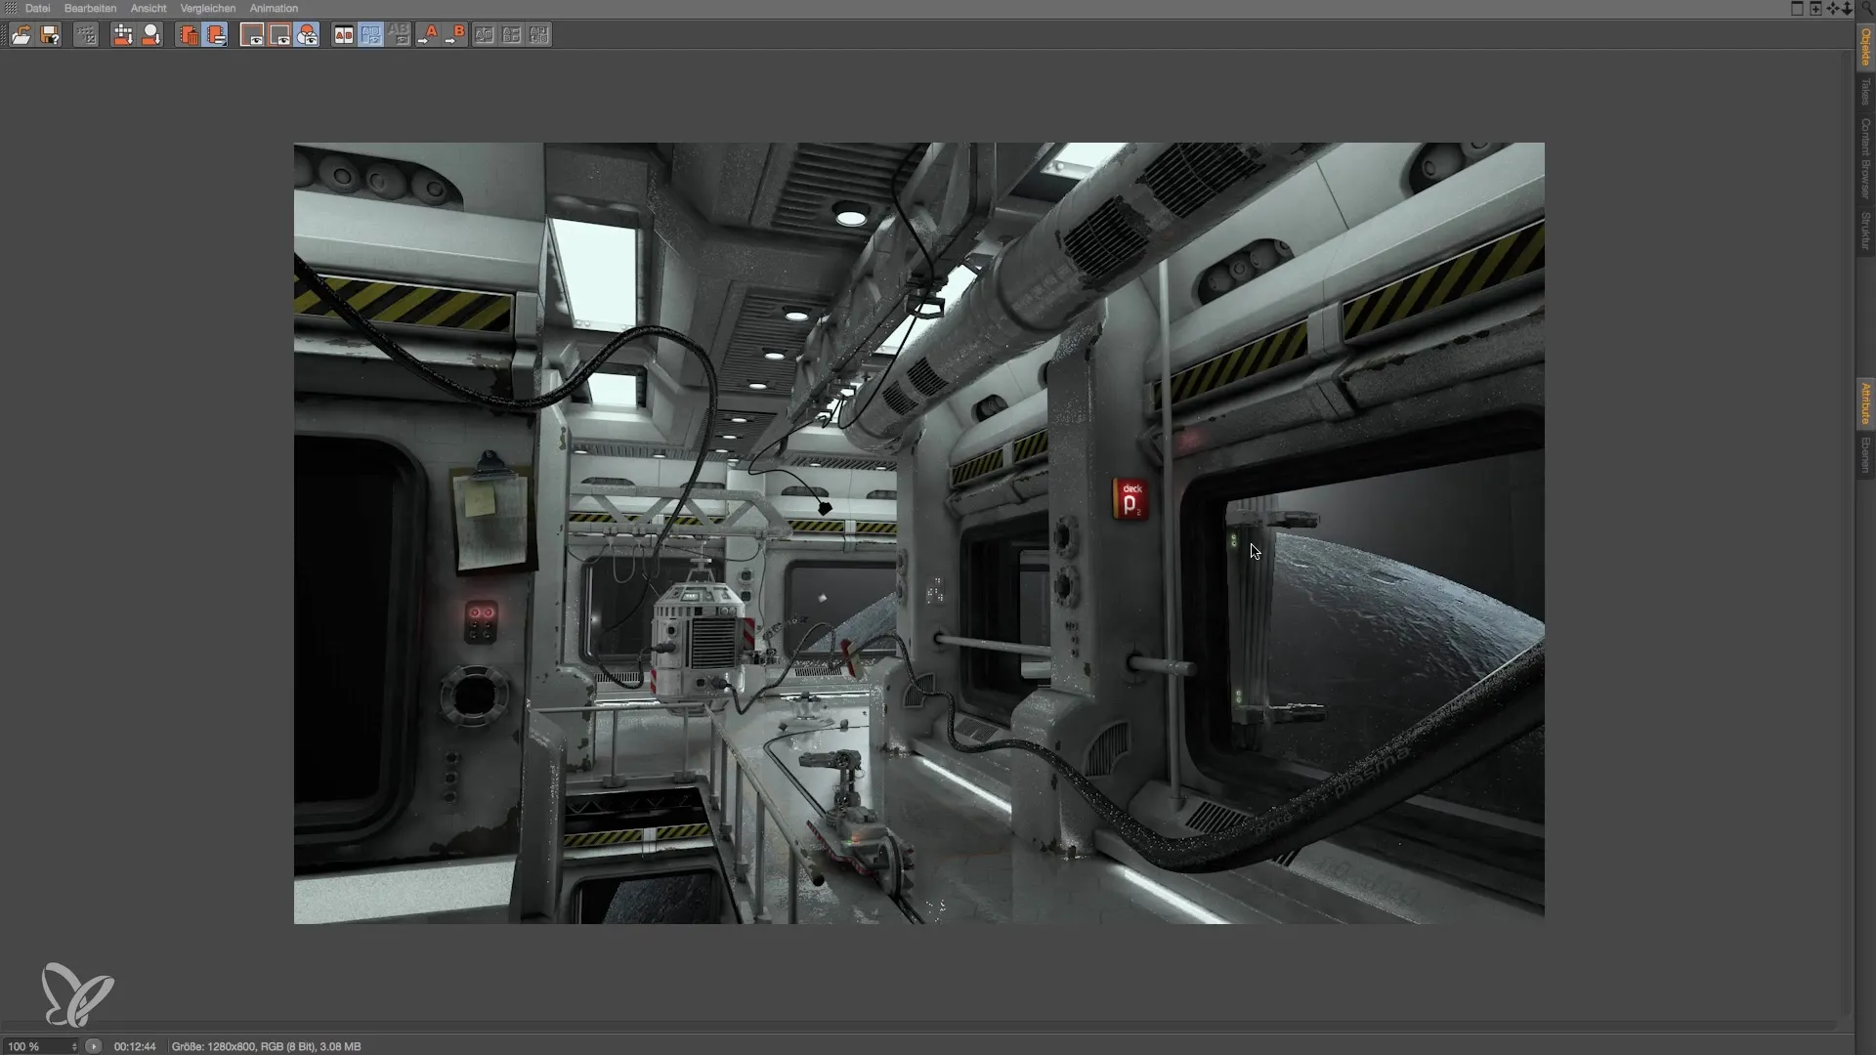Click the up-down arrow zoom view icon
The width and height of the screenshot is (1876, 1055).
pos(1847,8)
